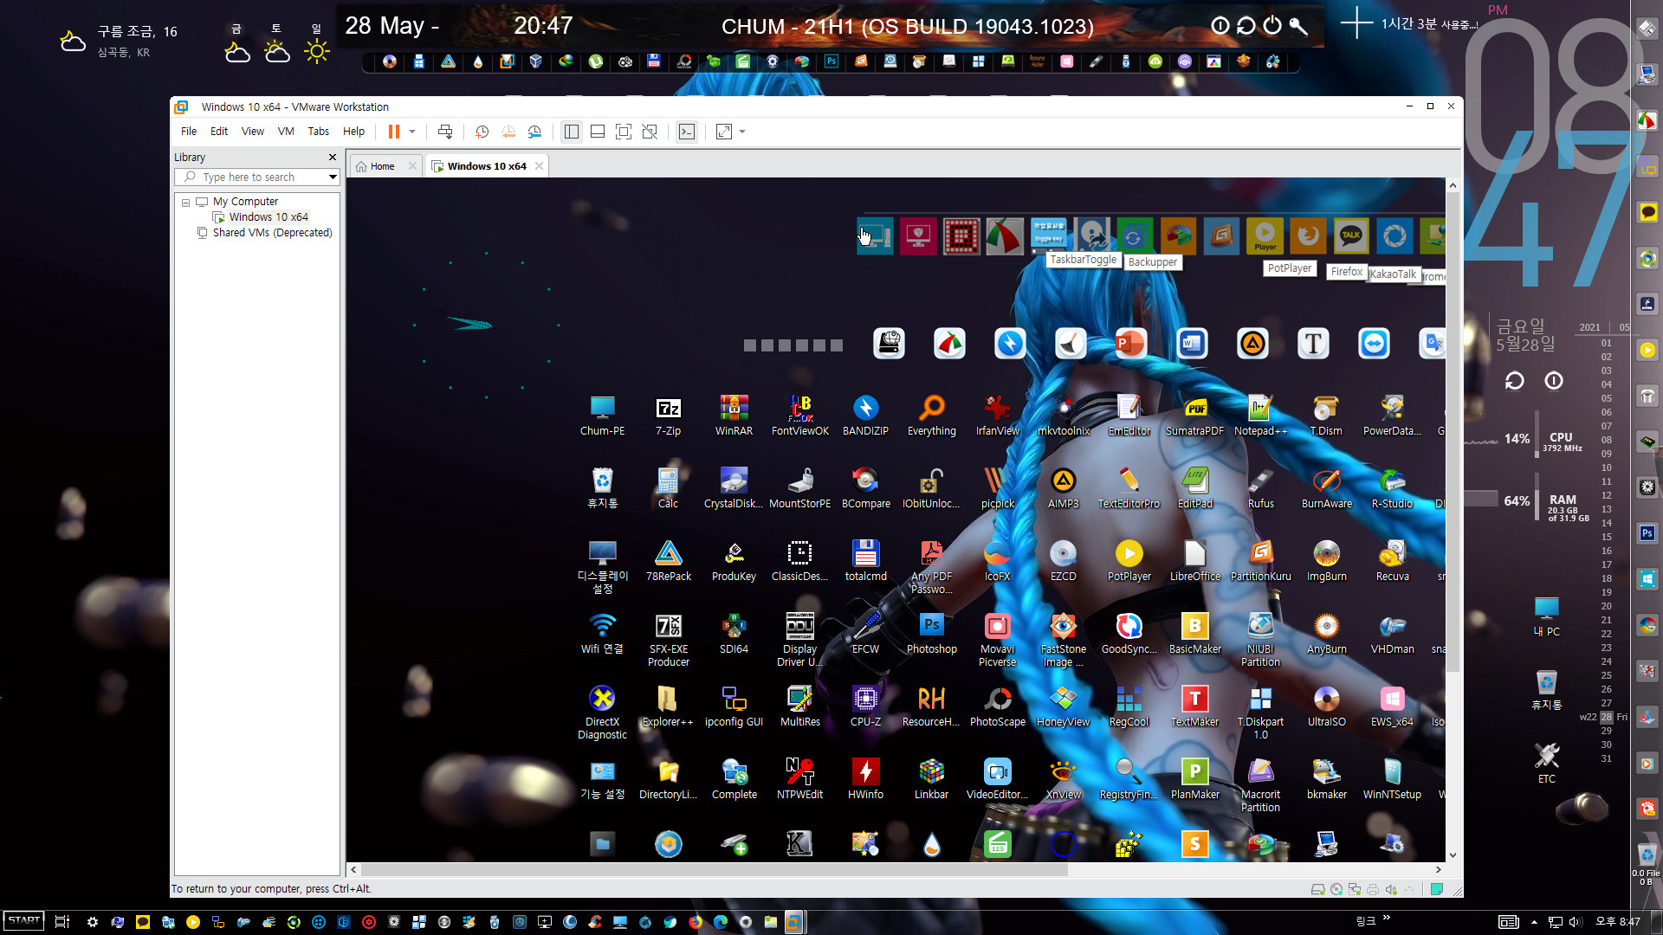Viewport: 1663px width, 935px height.
Task: Open PotPlayer desktop icon in the VM
Action: click(1129, 560)
